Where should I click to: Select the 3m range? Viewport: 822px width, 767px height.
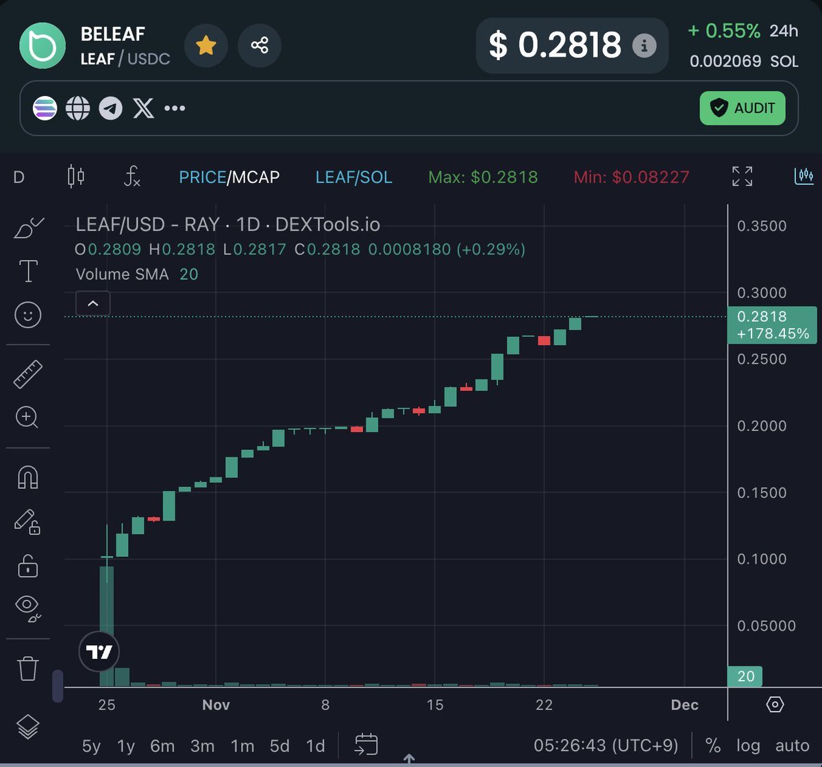tap(202, 746)
